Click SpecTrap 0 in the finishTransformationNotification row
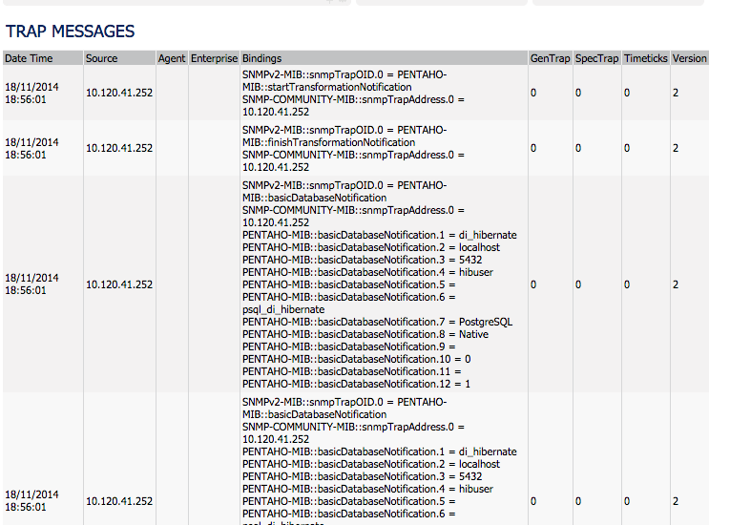This screenshot has height=525, width=730. coord(578,148)
